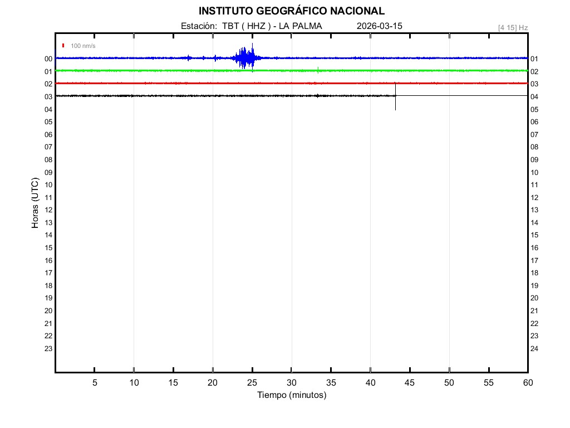Image resolution: width=570 pixels, height=428 pixels.
Task: Click the "Horas (UTC)" axis label
Action: tap(35, 203)
